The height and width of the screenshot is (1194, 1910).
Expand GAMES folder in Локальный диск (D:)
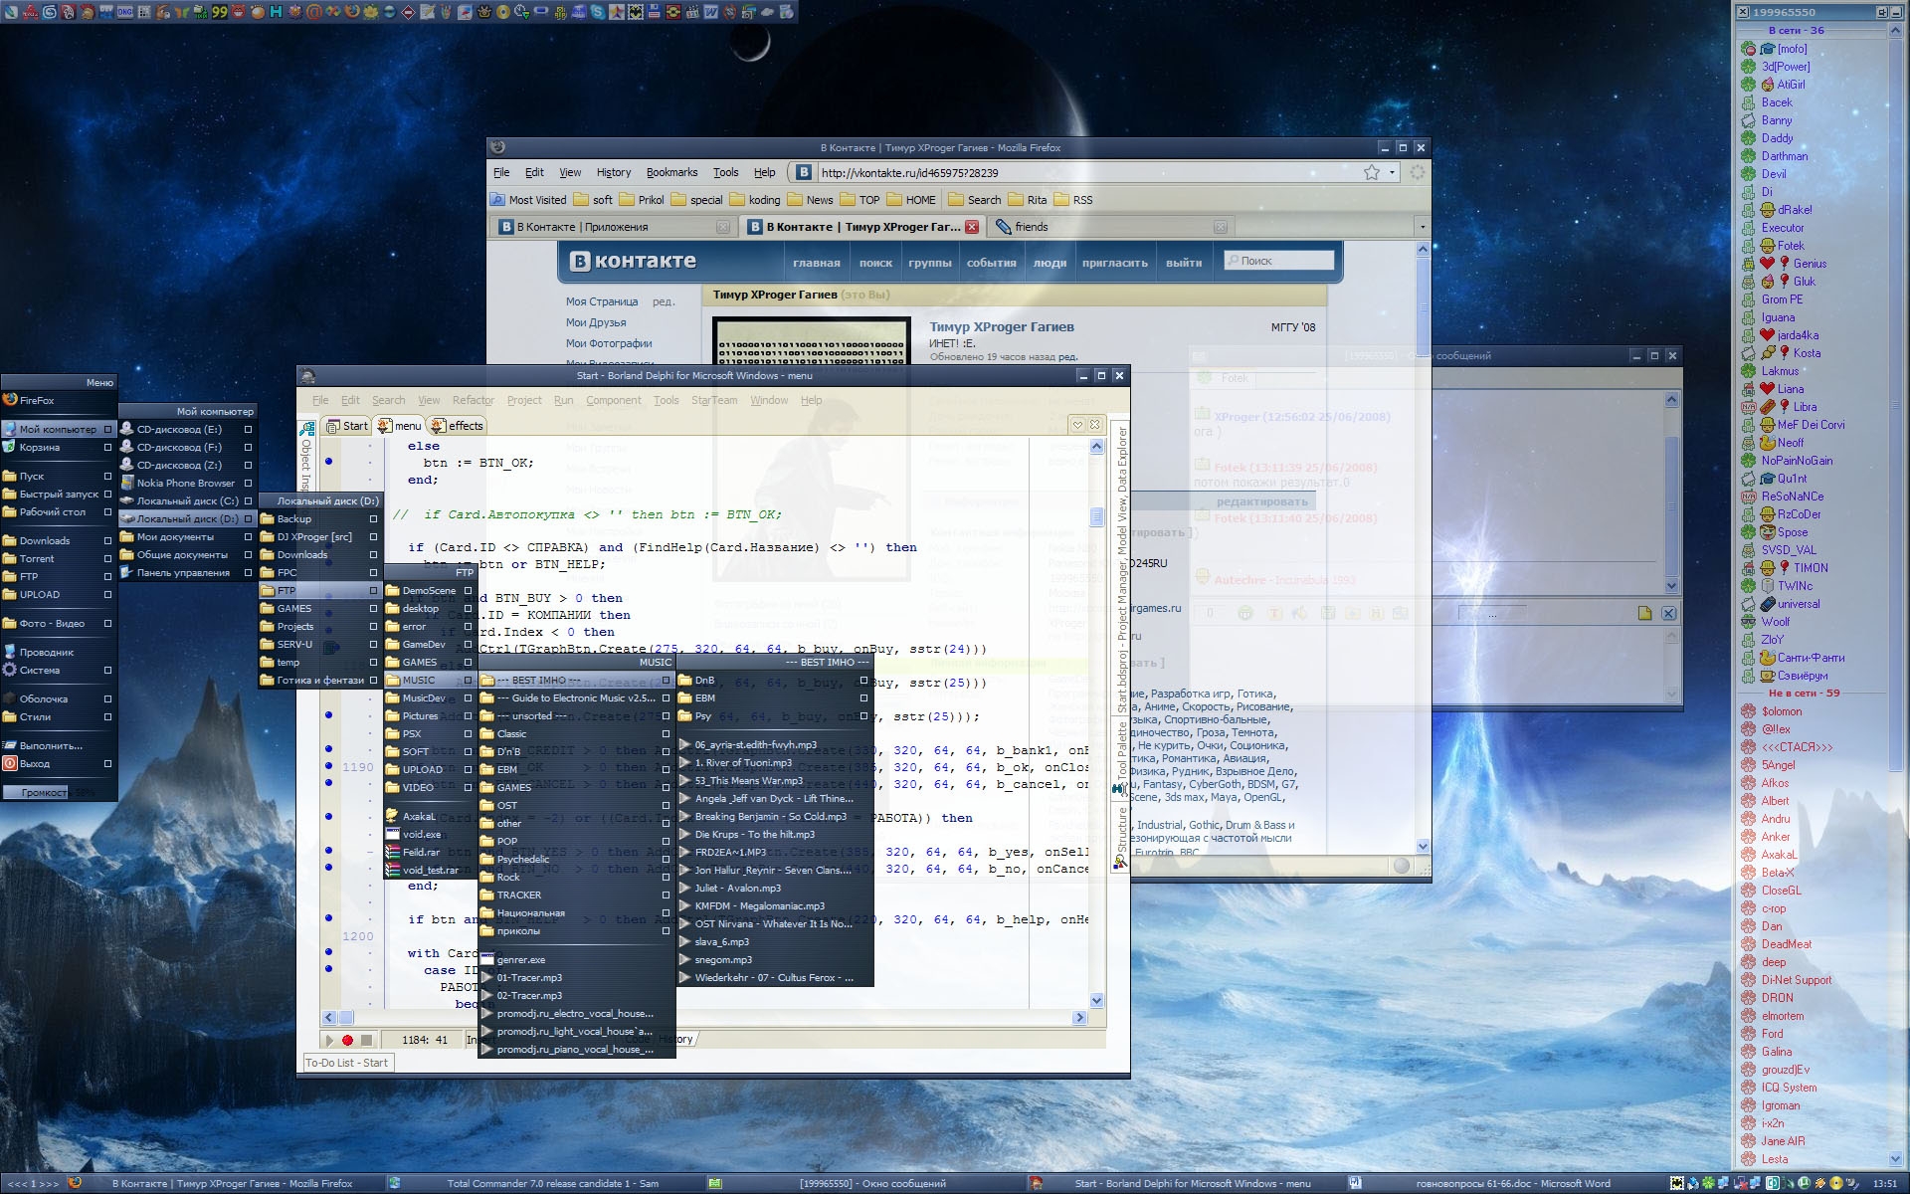point(319,609)
